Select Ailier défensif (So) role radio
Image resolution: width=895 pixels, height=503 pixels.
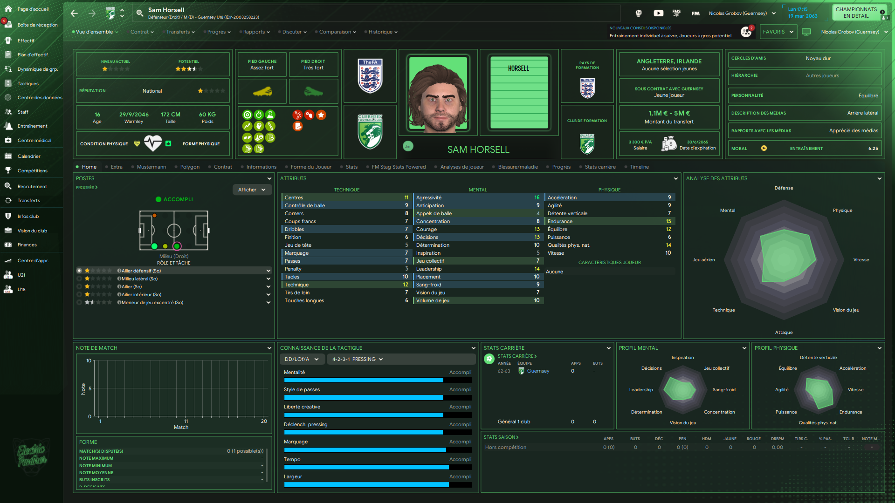pos(79,271)
